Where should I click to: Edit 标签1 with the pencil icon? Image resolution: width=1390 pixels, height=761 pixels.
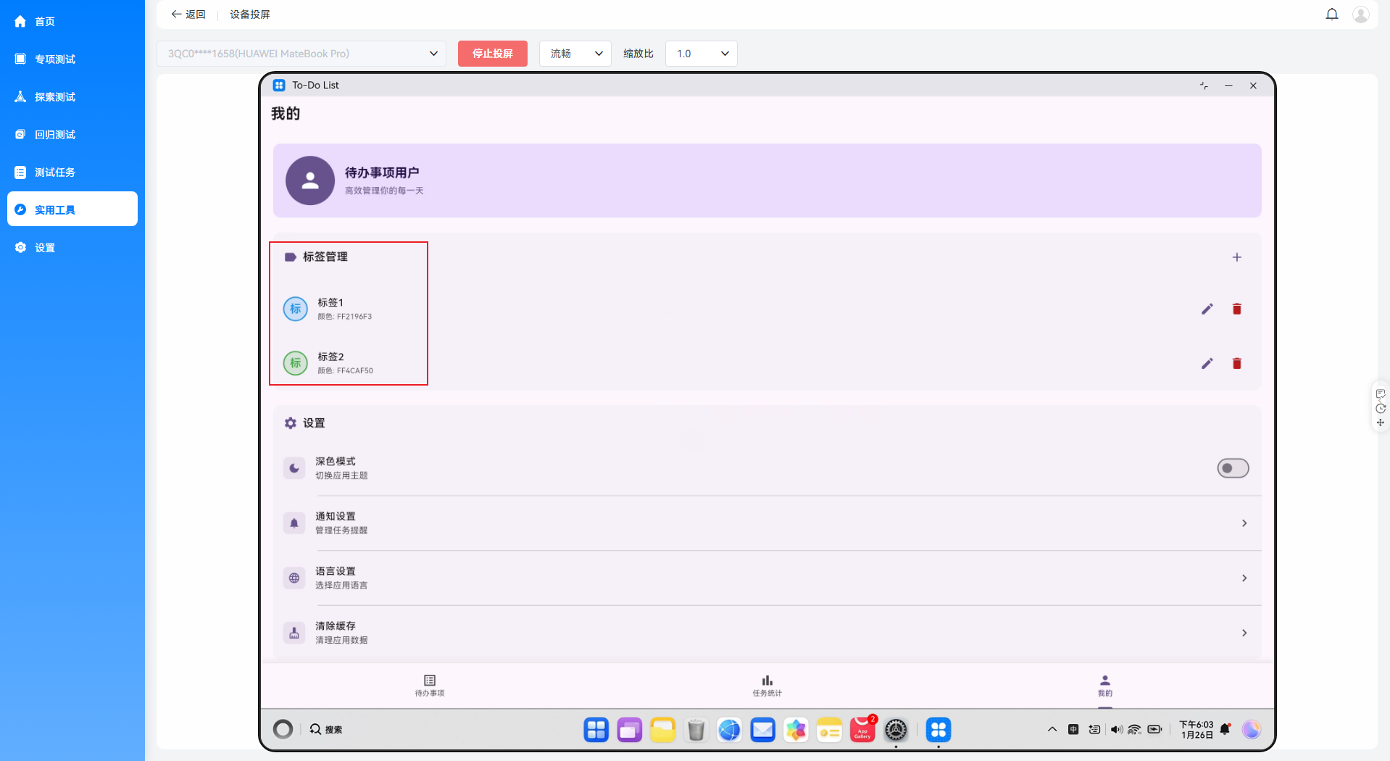pos(1207,309)
